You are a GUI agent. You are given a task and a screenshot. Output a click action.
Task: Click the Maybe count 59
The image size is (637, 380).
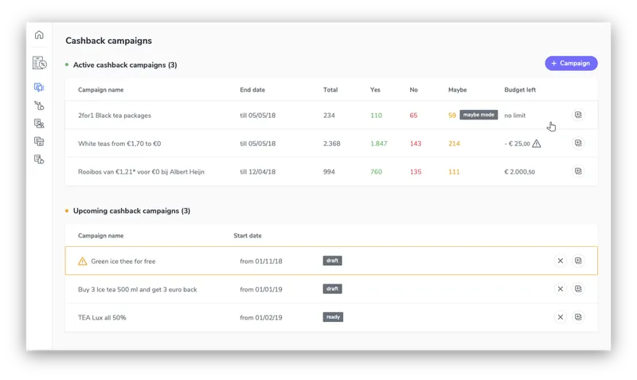coord(452,116)
